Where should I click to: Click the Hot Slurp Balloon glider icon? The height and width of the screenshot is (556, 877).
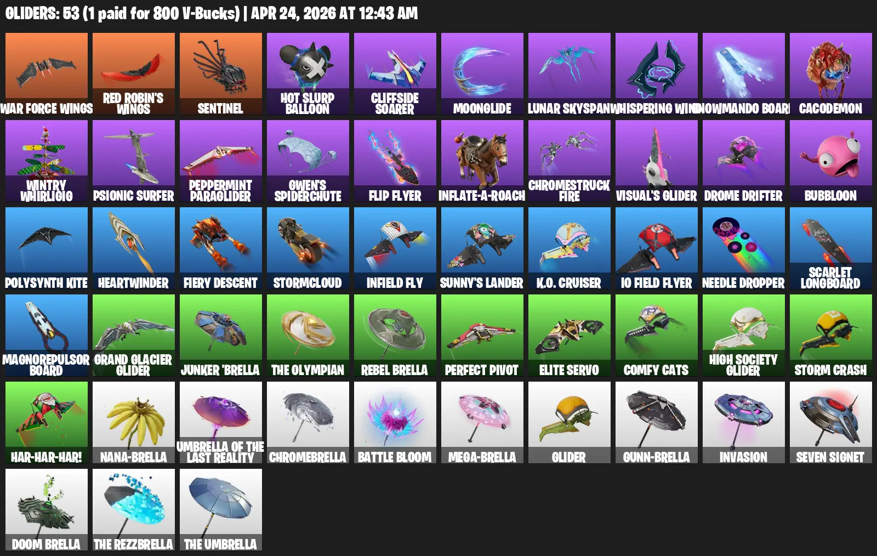308,74
